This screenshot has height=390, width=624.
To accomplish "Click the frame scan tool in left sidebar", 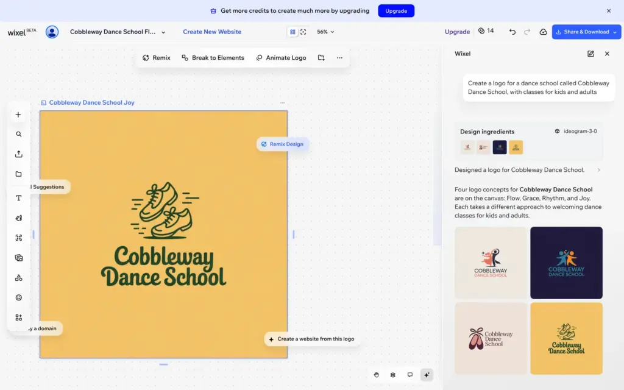I will (18, 238).
